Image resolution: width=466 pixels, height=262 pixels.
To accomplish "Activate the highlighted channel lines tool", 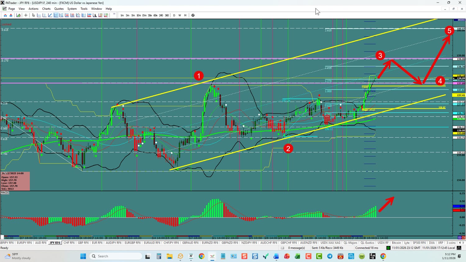I will point(56,15).
